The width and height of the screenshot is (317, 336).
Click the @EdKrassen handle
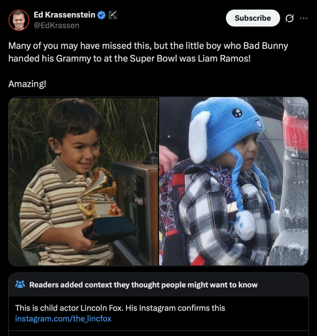56,26
